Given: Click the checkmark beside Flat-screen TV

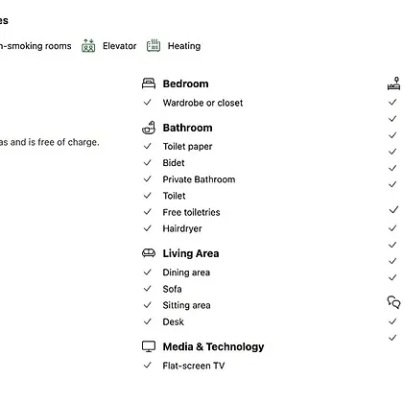Looking at the screenshot, I should point(148,365).
